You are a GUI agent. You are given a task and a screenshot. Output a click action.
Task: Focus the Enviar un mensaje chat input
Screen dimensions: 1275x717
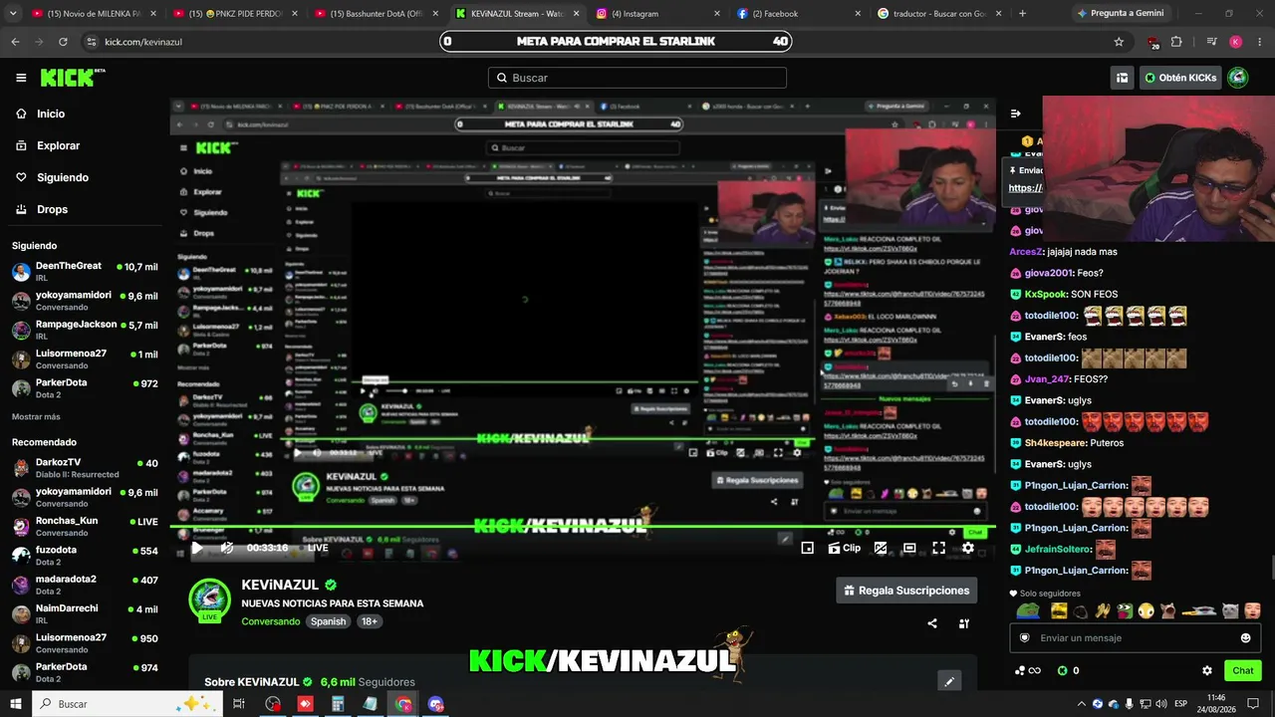(x=1135, y=638)
